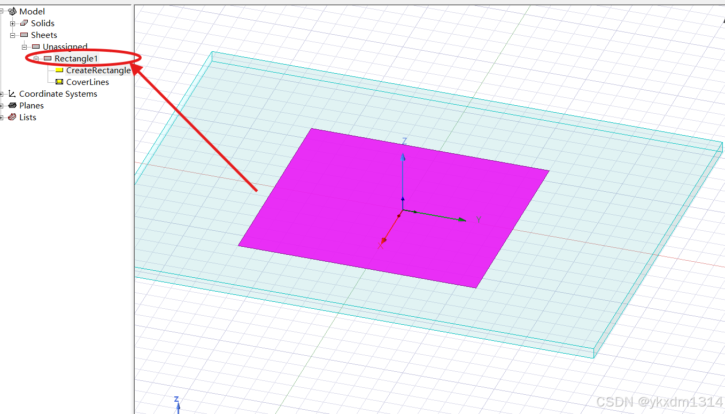Expand the Solids node
The height and width of the screenshot is (414, 725).
coord(13,24)
